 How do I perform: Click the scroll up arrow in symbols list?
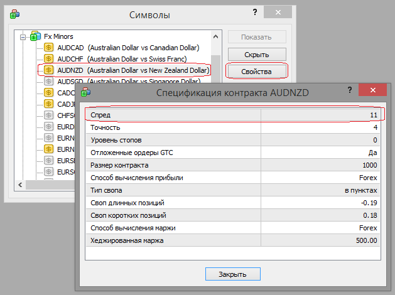click(215, 37)
